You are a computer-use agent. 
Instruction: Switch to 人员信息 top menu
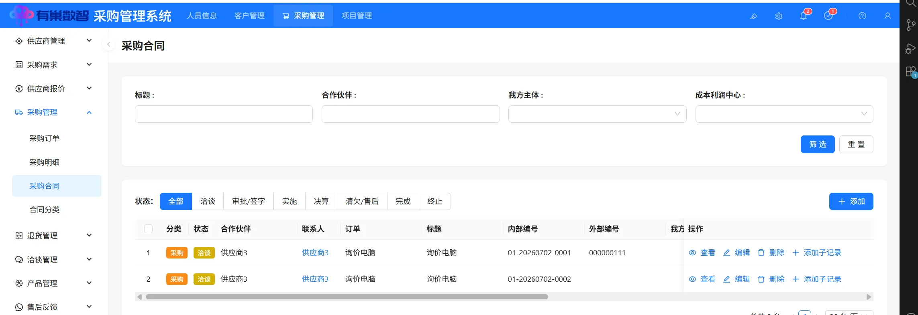(202, 16)
